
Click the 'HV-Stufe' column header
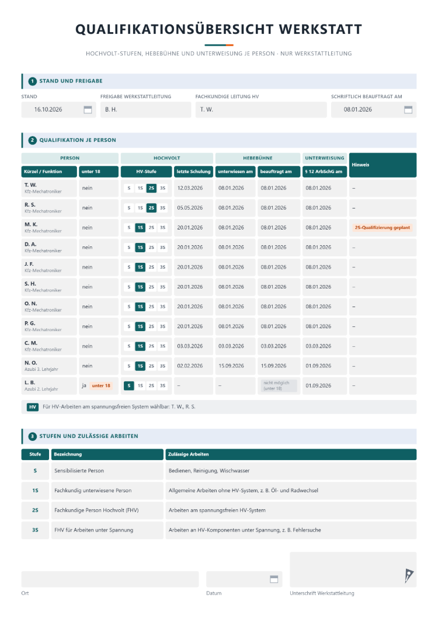coord(146,172)
